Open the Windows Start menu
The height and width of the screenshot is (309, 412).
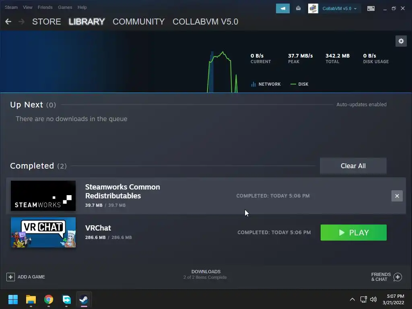tap(13, 299)
